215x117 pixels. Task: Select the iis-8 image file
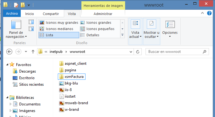pyautogui.click(x=66, y=90)
